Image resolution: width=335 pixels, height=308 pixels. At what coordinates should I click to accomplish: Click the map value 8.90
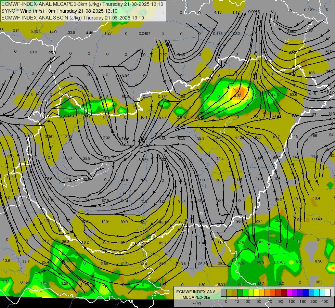(319, 261)
